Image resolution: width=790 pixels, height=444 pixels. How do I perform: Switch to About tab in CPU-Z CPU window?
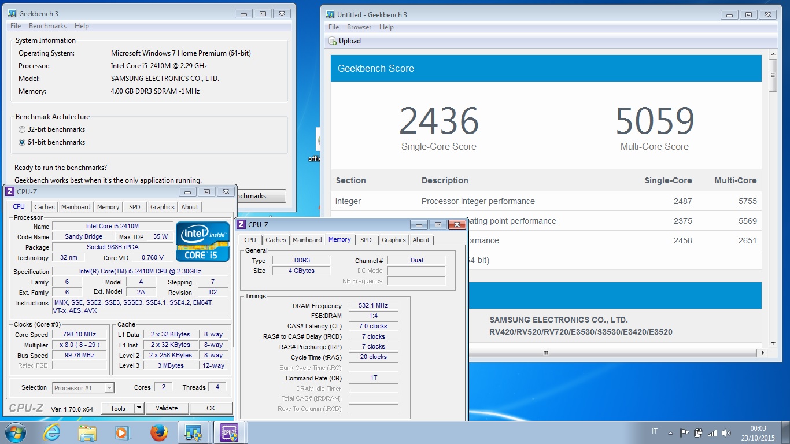[x=190, y=207]
